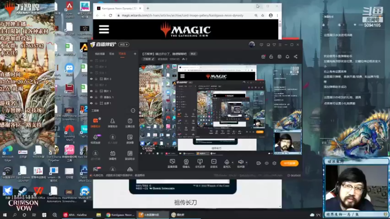This screenshot has width=390, height=219.
Task: Select the Kamigawa: Neon Dynasty Chrome tab
Action: [119, 8]
